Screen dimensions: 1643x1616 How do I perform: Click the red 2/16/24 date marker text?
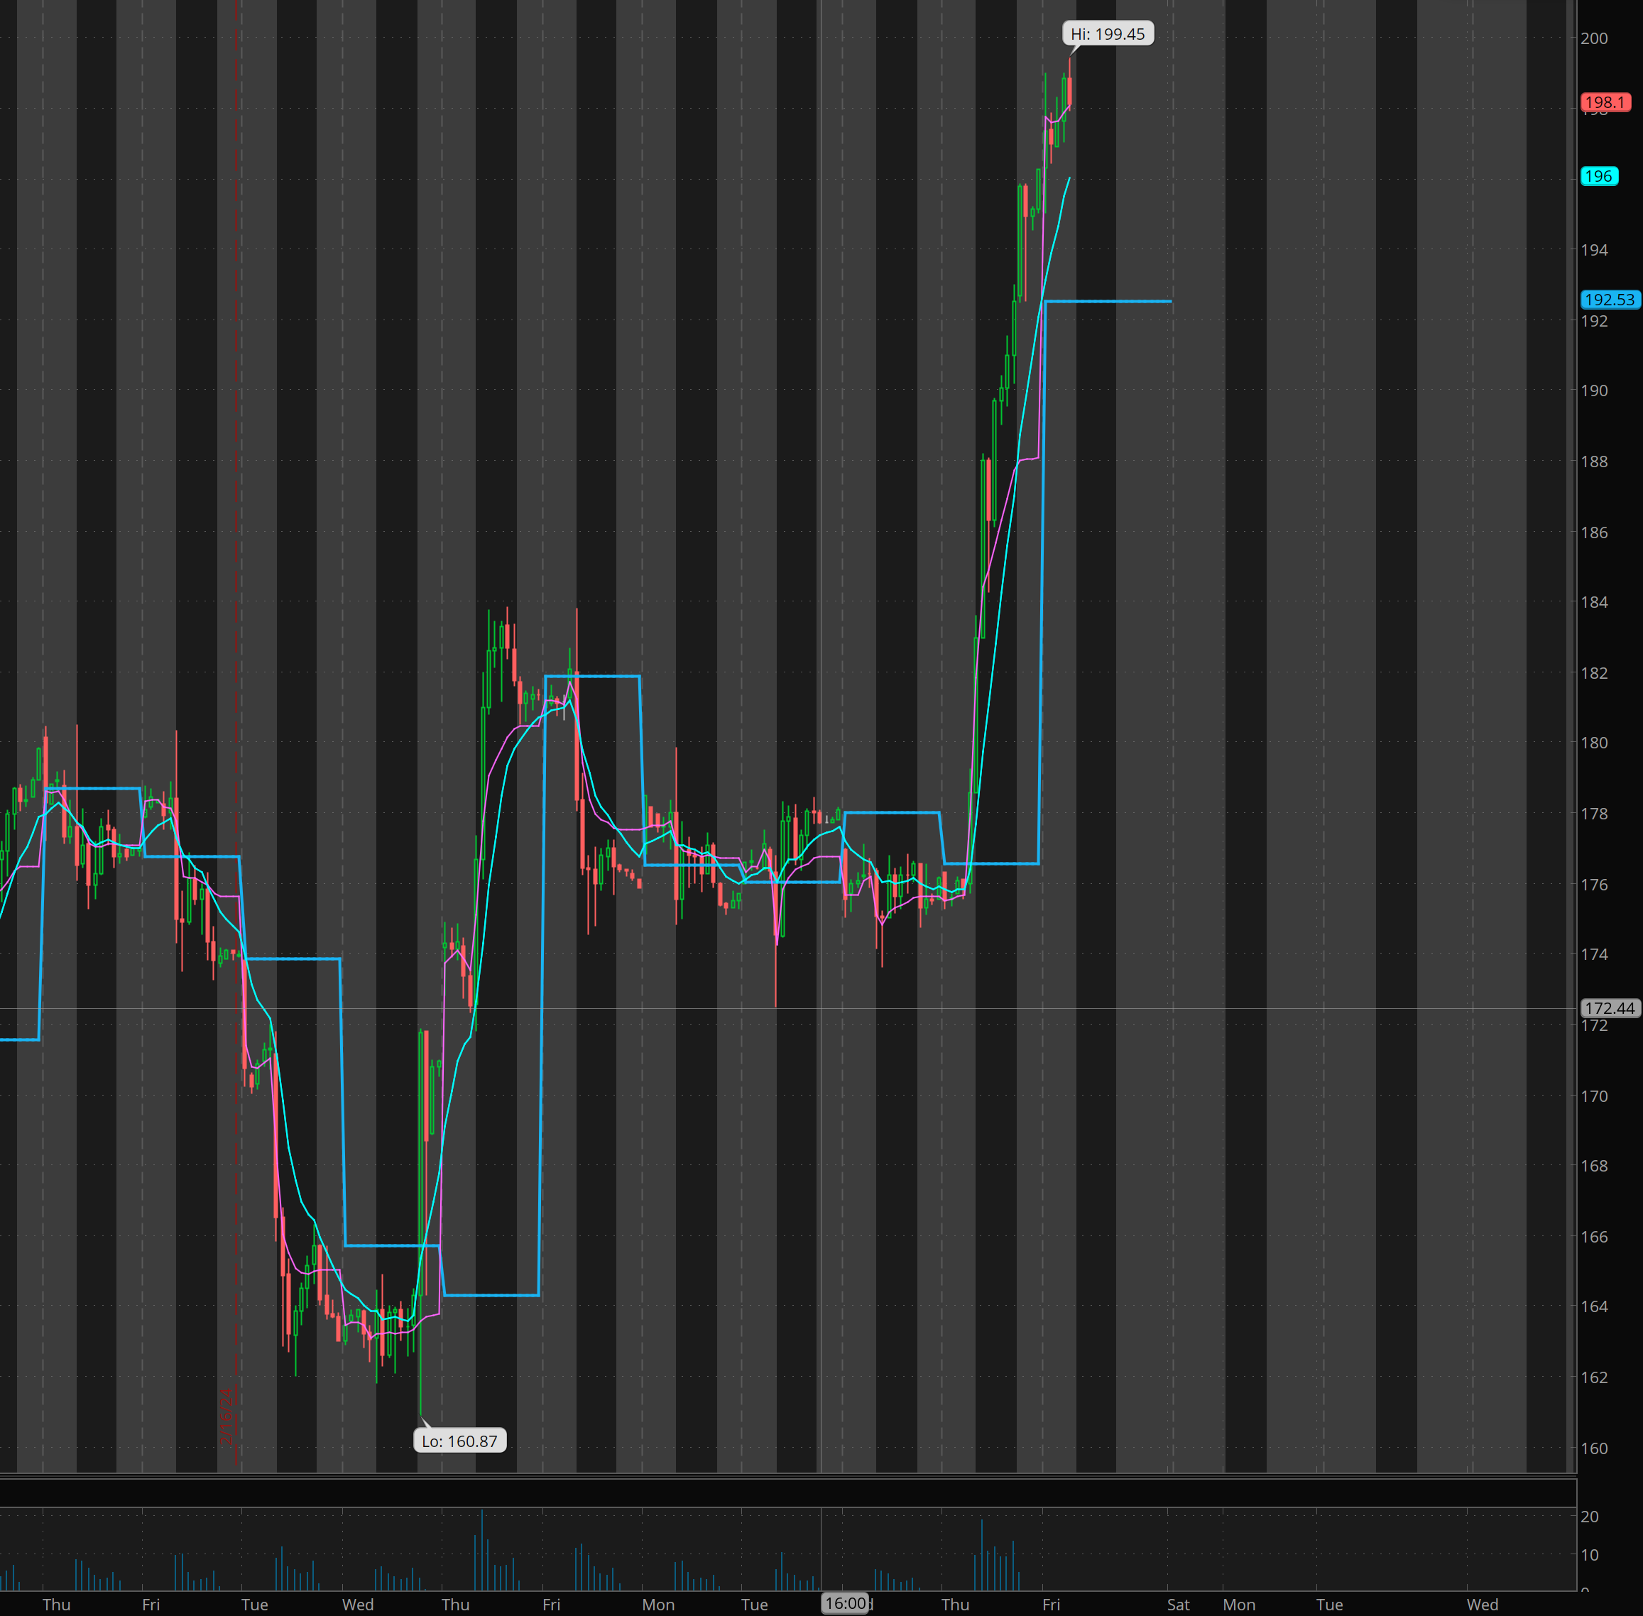click(226, 1416)
